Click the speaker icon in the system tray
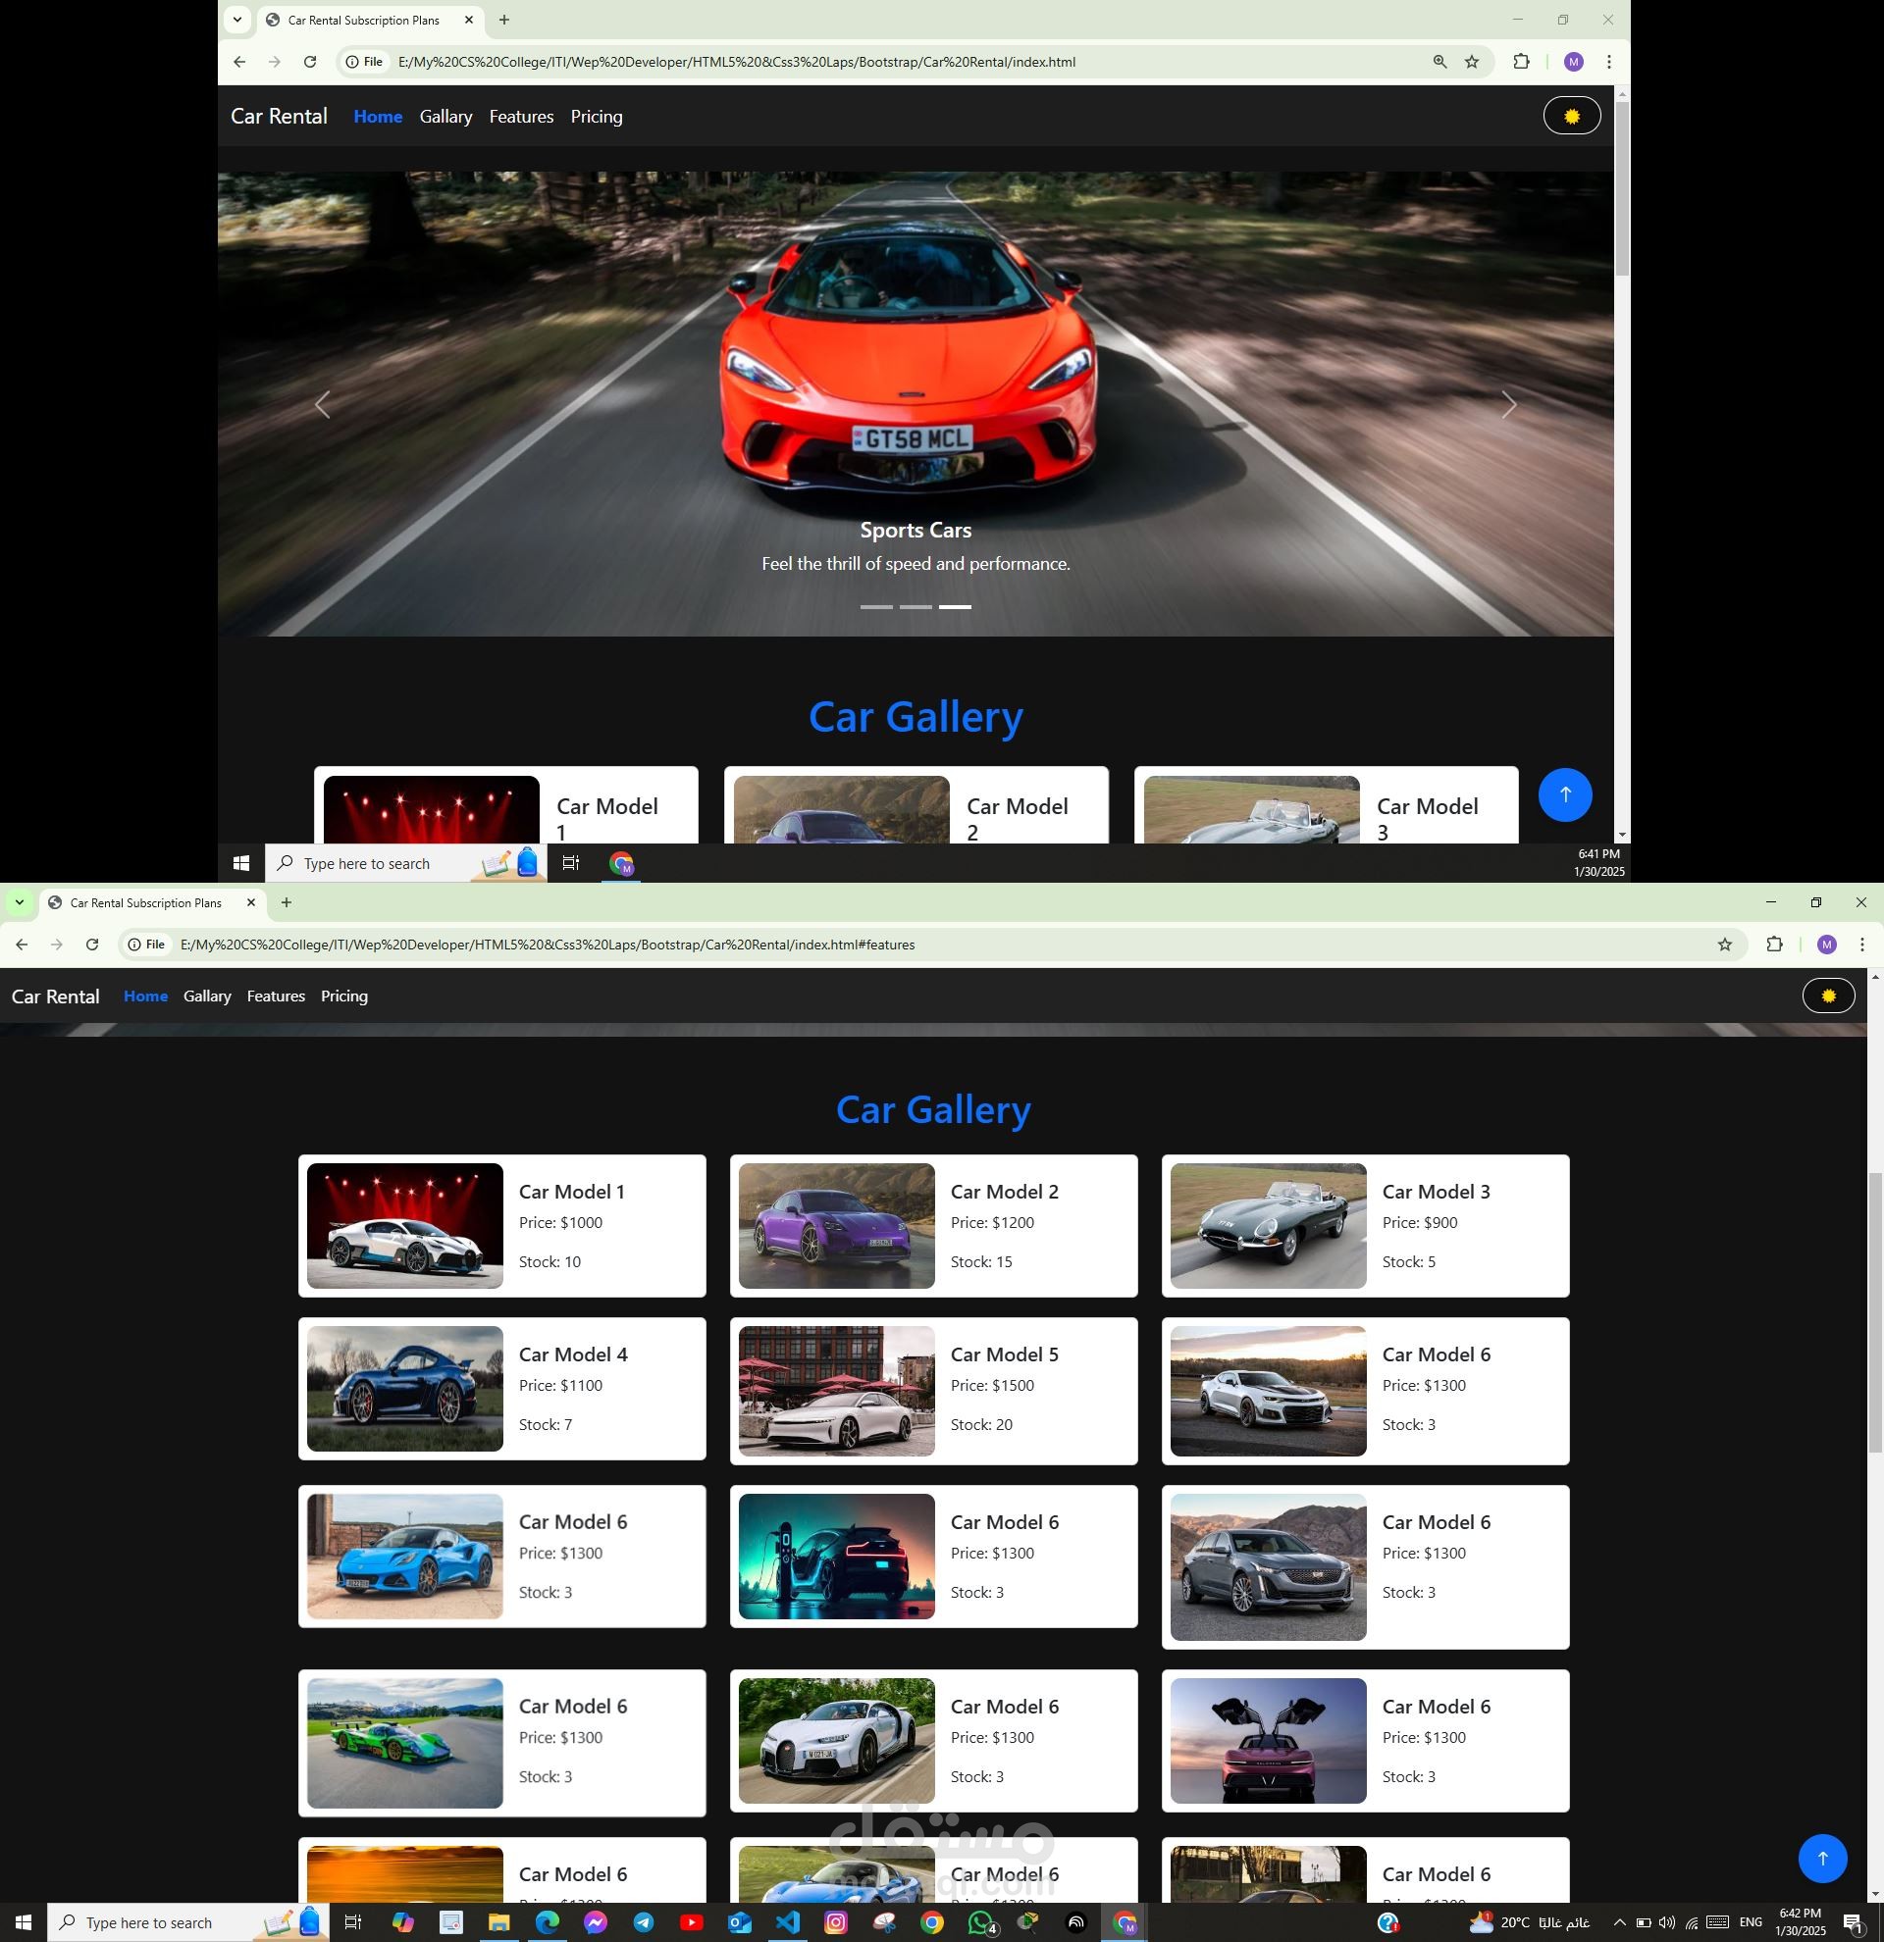The height and width of the screenshot is (1942, 1884). point(1665,1922)
